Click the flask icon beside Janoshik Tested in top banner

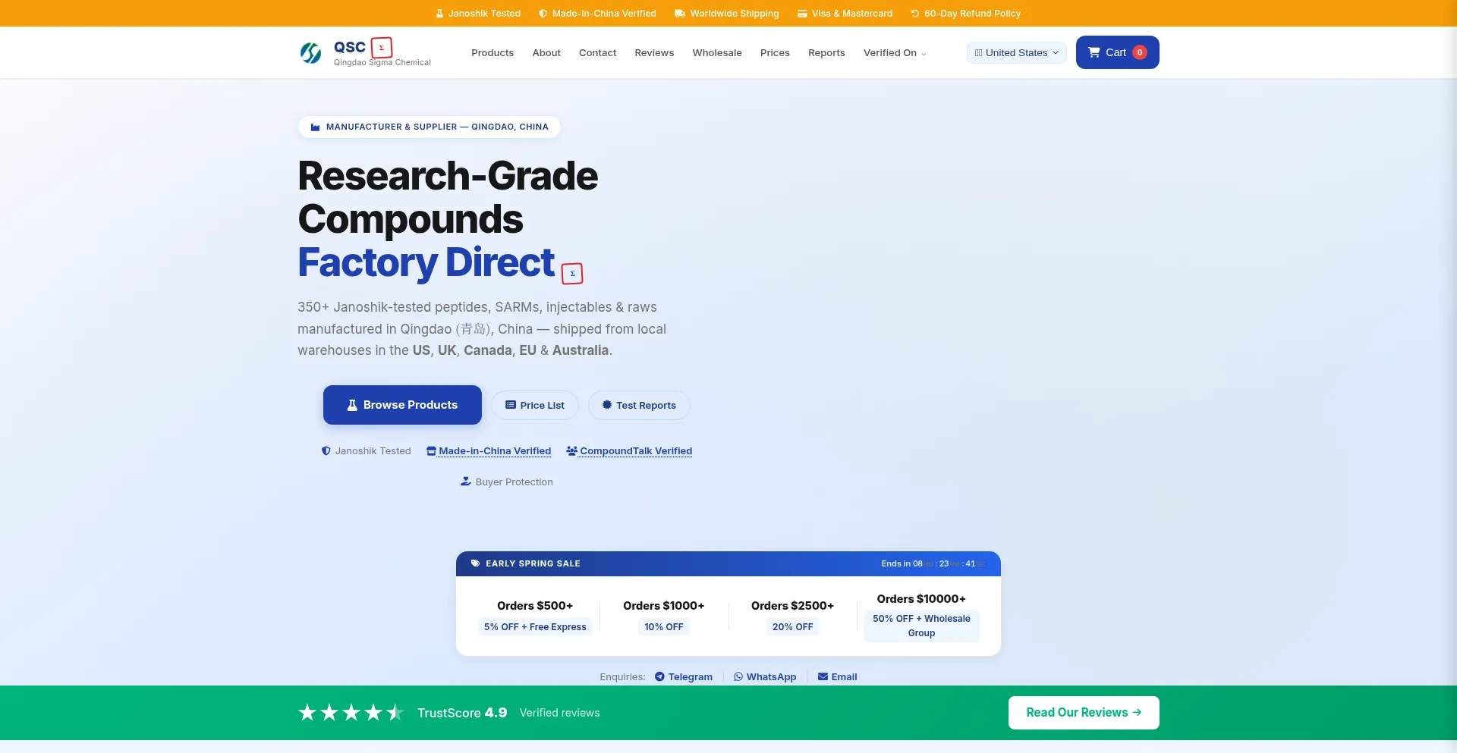[439, 14]
